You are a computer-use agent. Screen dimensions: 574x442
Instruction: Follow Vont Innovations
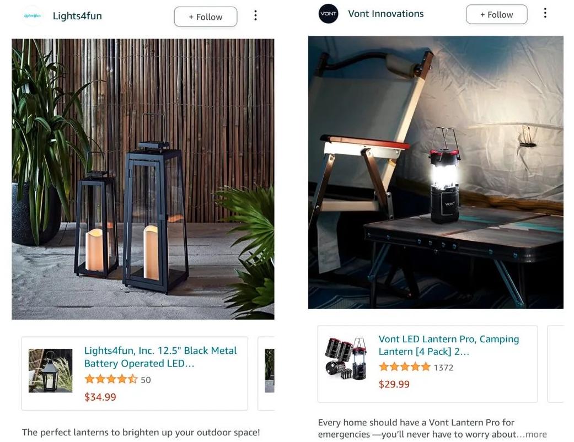click(496, 15)
